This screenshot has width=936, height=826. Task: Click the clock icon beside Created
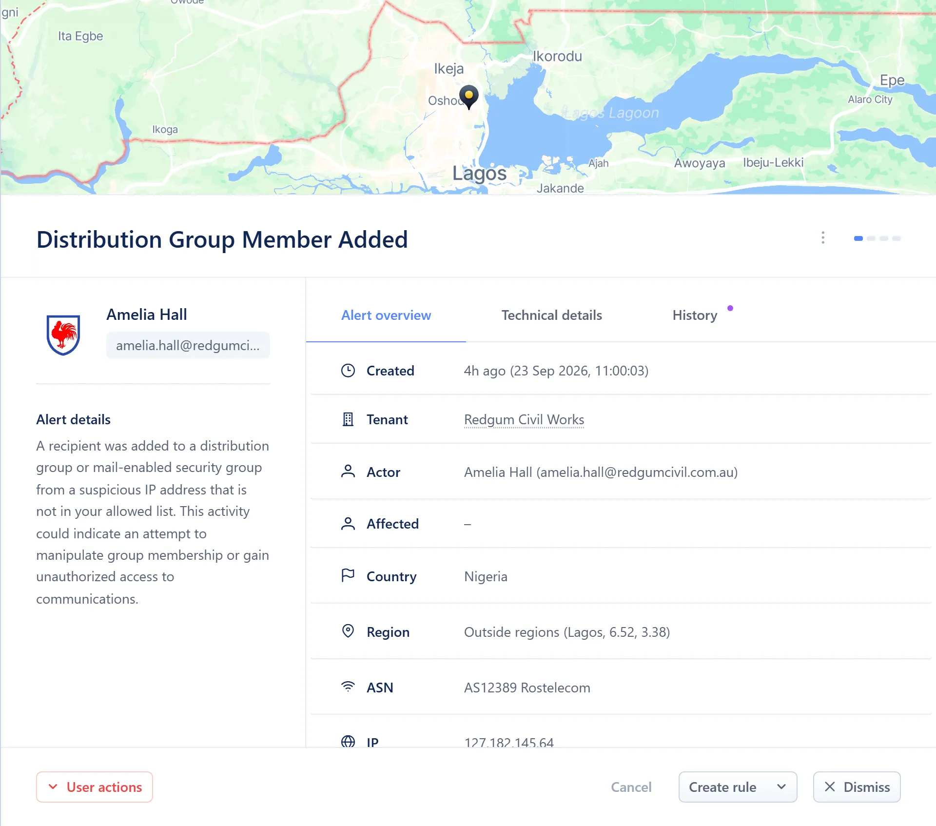tap(348, 371)
